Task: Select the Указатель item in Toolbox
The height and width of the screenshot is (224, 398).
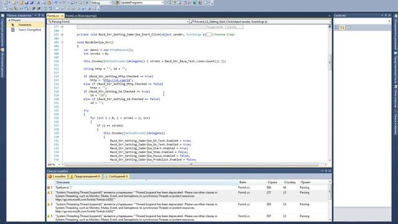Action: [x=25, y=25]
